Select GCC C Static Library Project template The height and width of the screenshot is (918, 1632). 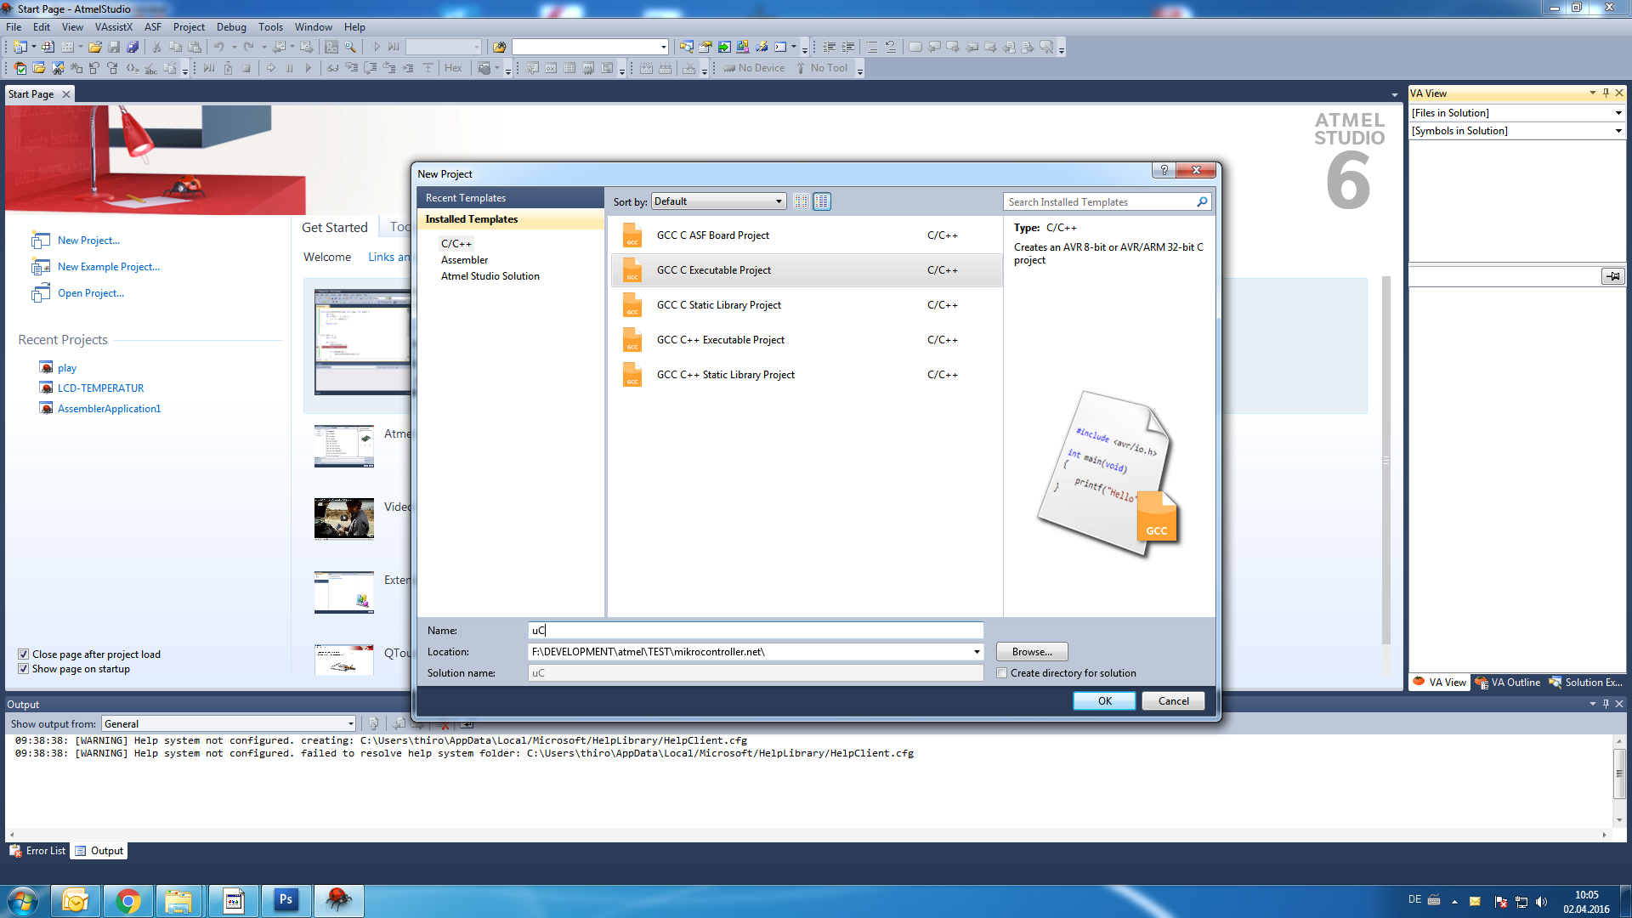pyautogui.click(x=806, y=305)
